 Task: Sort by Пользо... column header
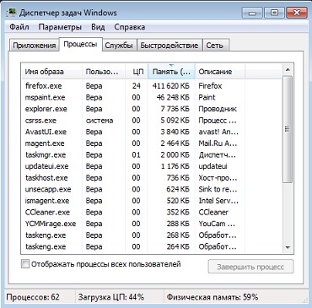pos(104,72)
